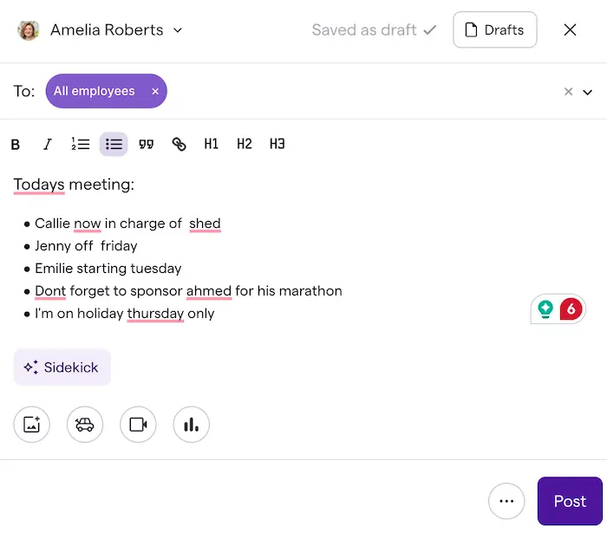
Task: Open the Drafts list
Action: pyautogui.click(x=495, y=29)
